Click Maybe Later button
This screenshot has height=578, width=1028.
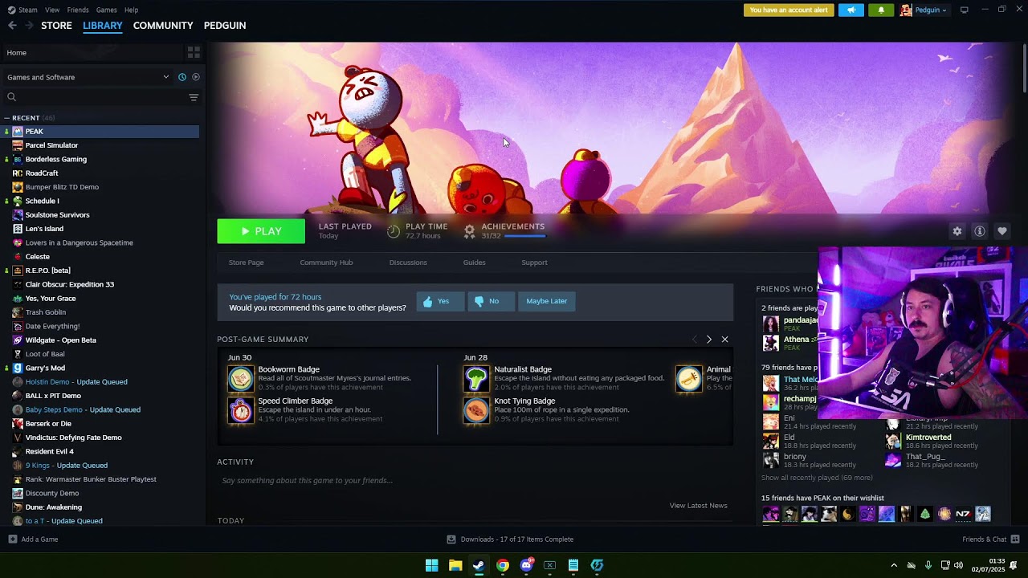pyautogui.click(x=547, y=301)
